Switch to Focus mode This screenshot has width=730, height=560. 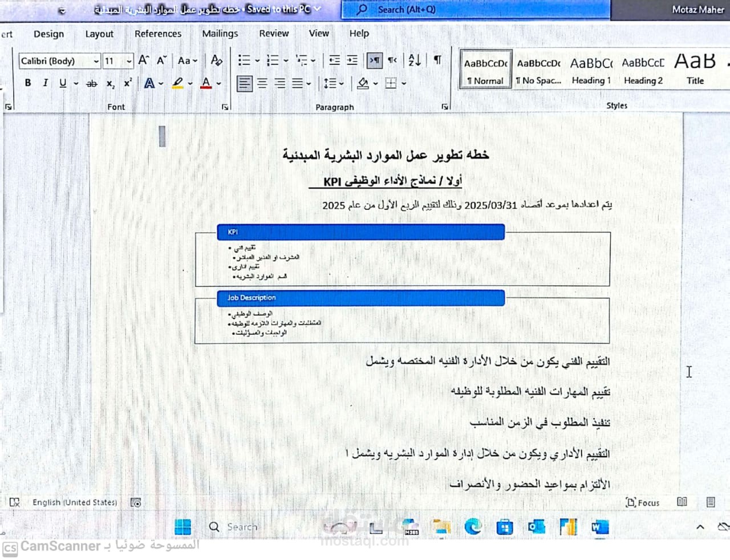(x=643, y=502)
